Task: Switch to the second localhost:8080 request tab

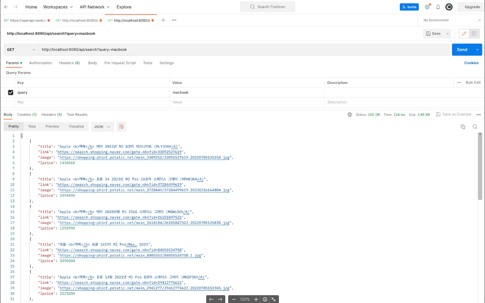Action: click(x=79, y=20)
